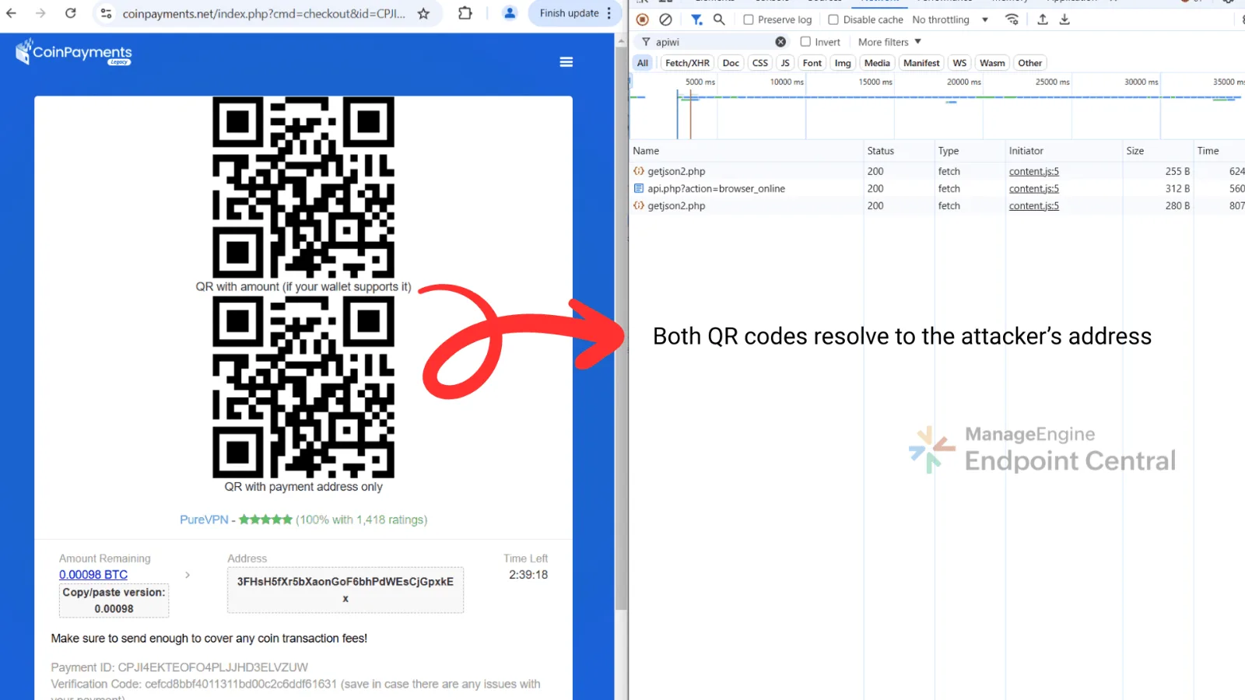This screenshot has width=1245, height=700.
Task: Expand the More filters dropdown
Action: coord(889,42)
